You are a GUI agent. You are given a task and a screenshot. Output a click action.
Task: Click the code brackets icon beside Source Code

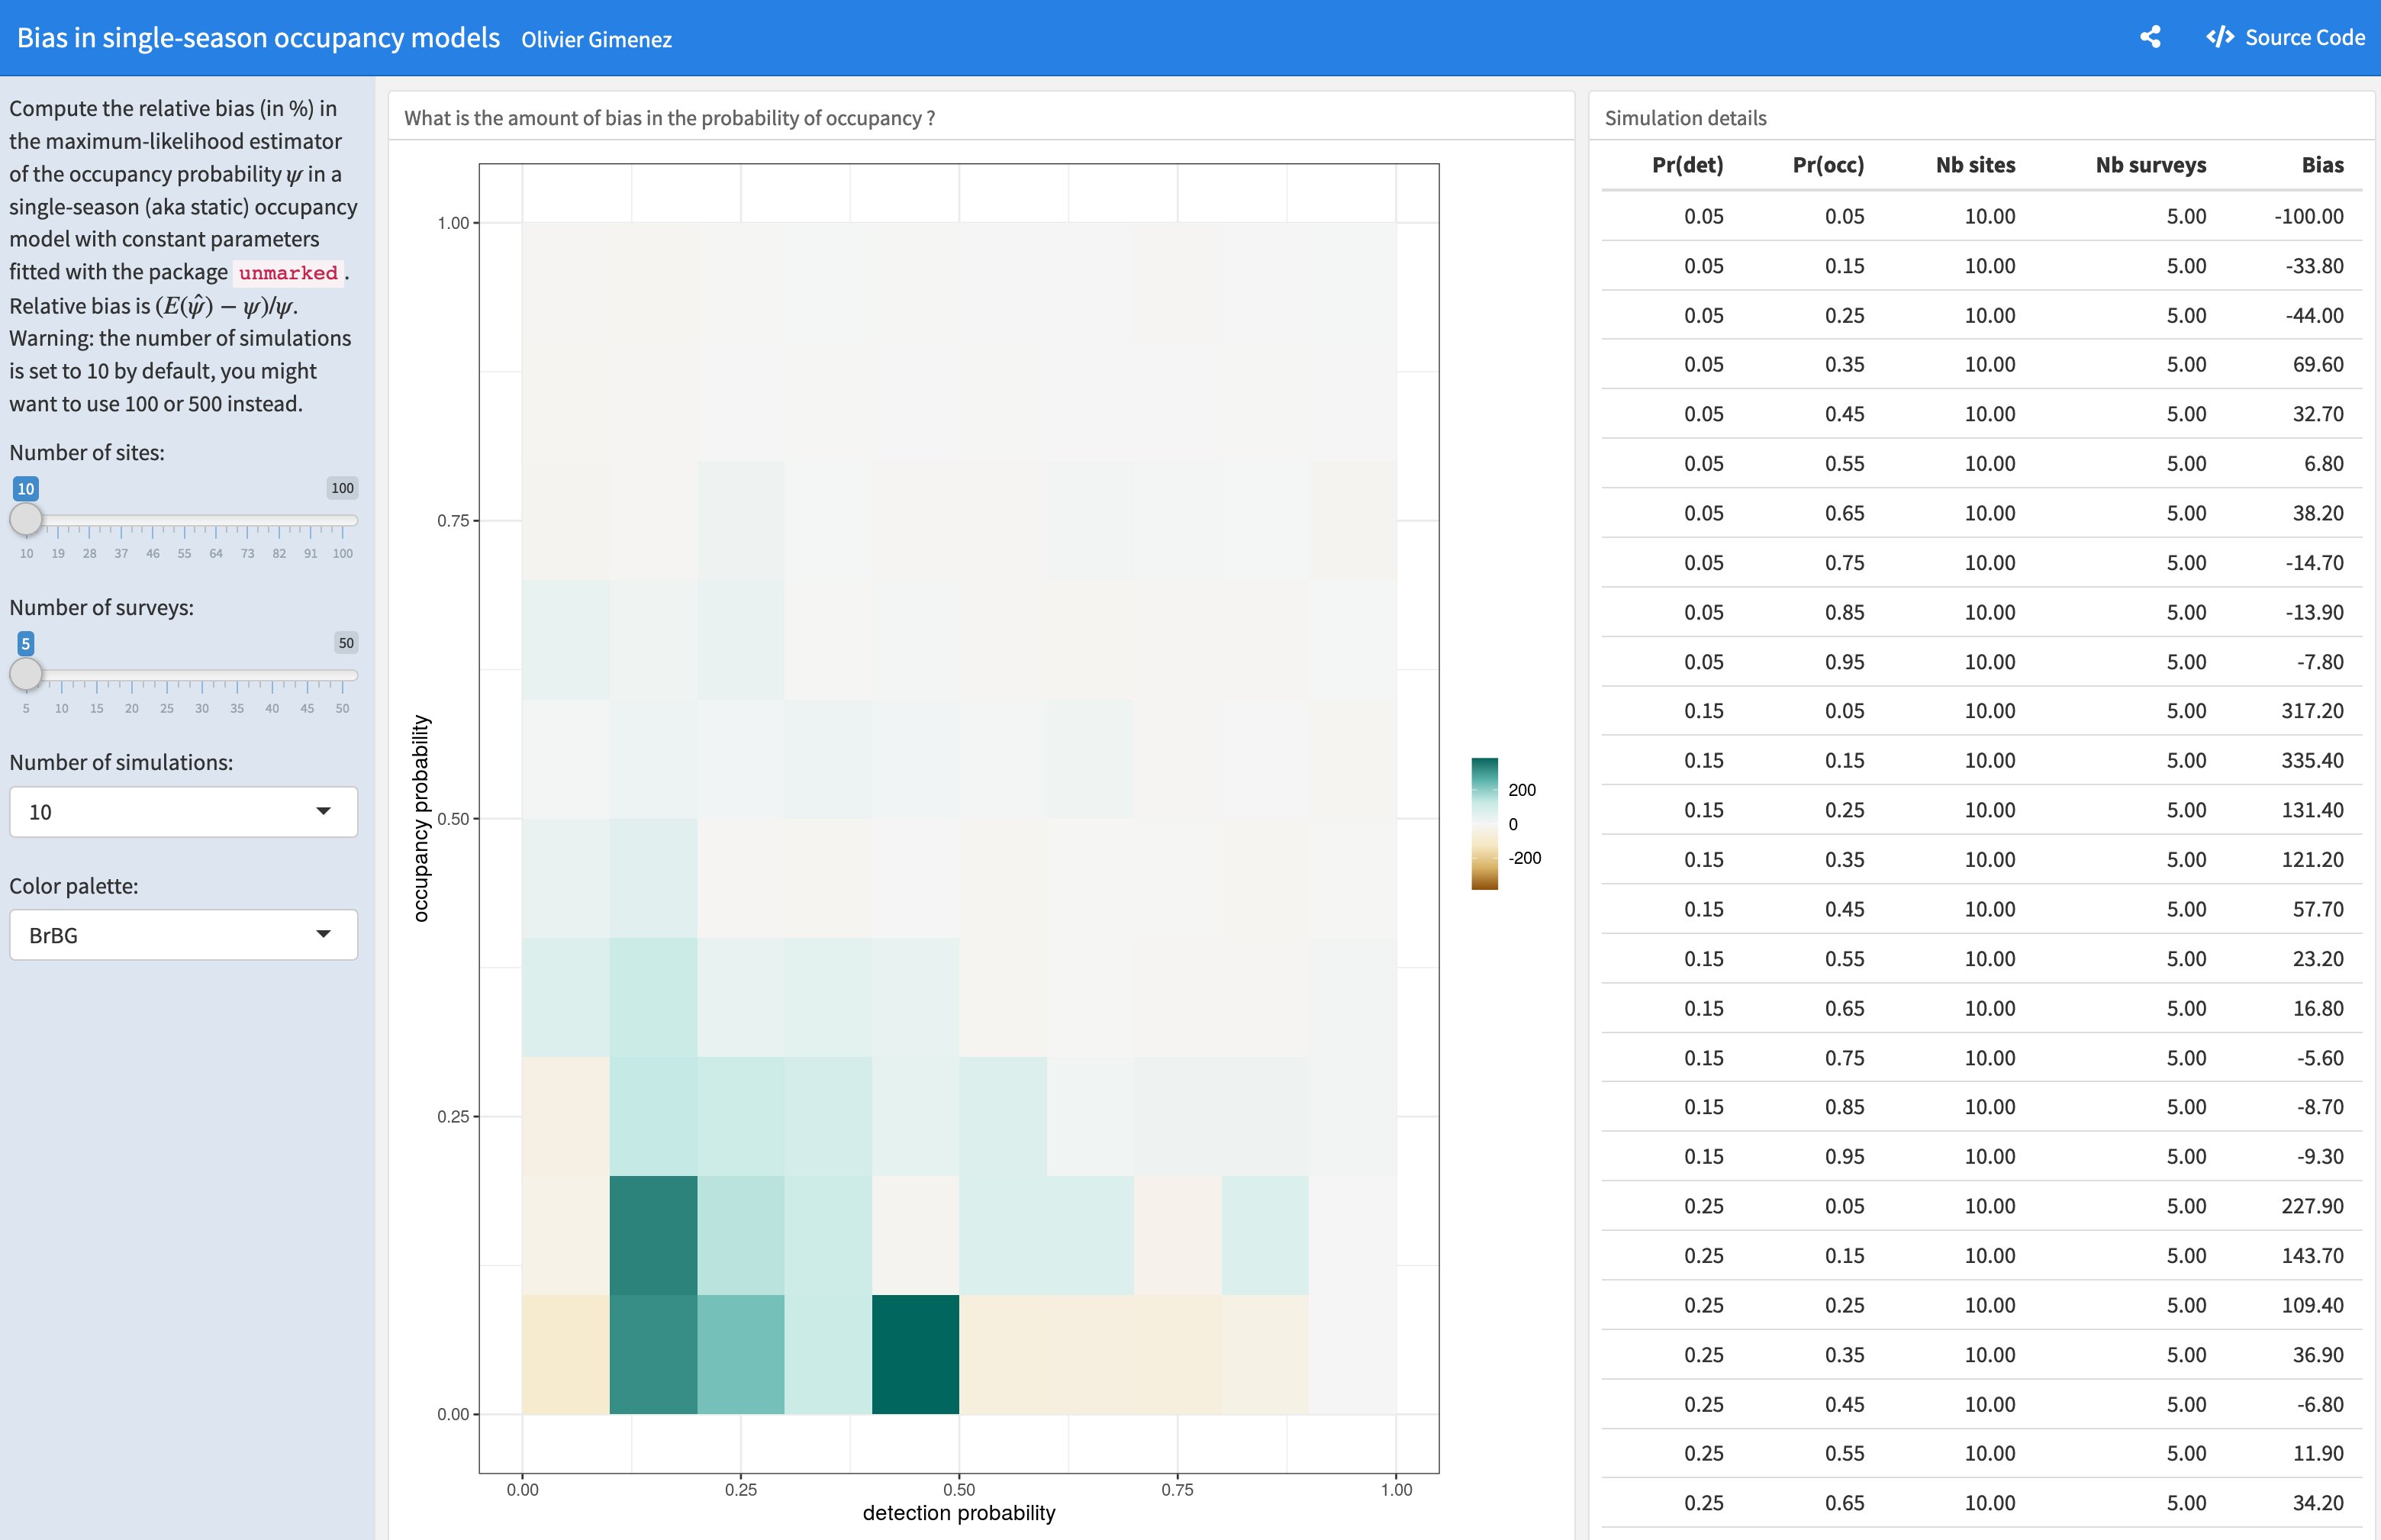(2220, 37)
